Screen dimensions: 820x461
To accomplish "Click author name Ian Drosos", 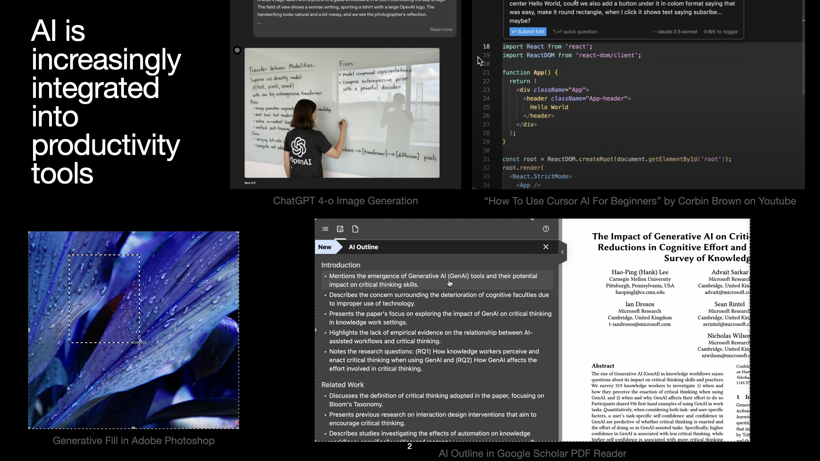I will pyautogui.click(x=640, y=304).
